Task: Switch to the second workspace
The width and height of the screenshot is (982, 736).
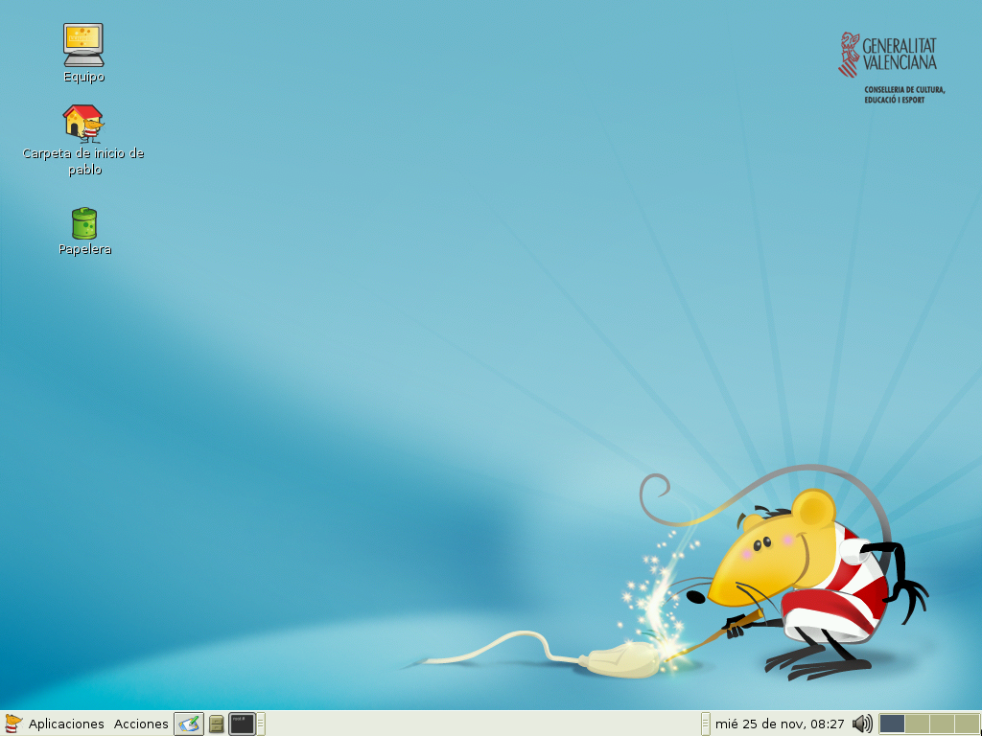Action: coord(917,724)
